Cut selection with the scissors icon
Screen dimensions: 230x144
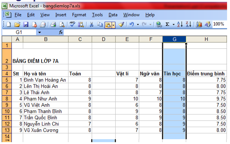[91, 24]
